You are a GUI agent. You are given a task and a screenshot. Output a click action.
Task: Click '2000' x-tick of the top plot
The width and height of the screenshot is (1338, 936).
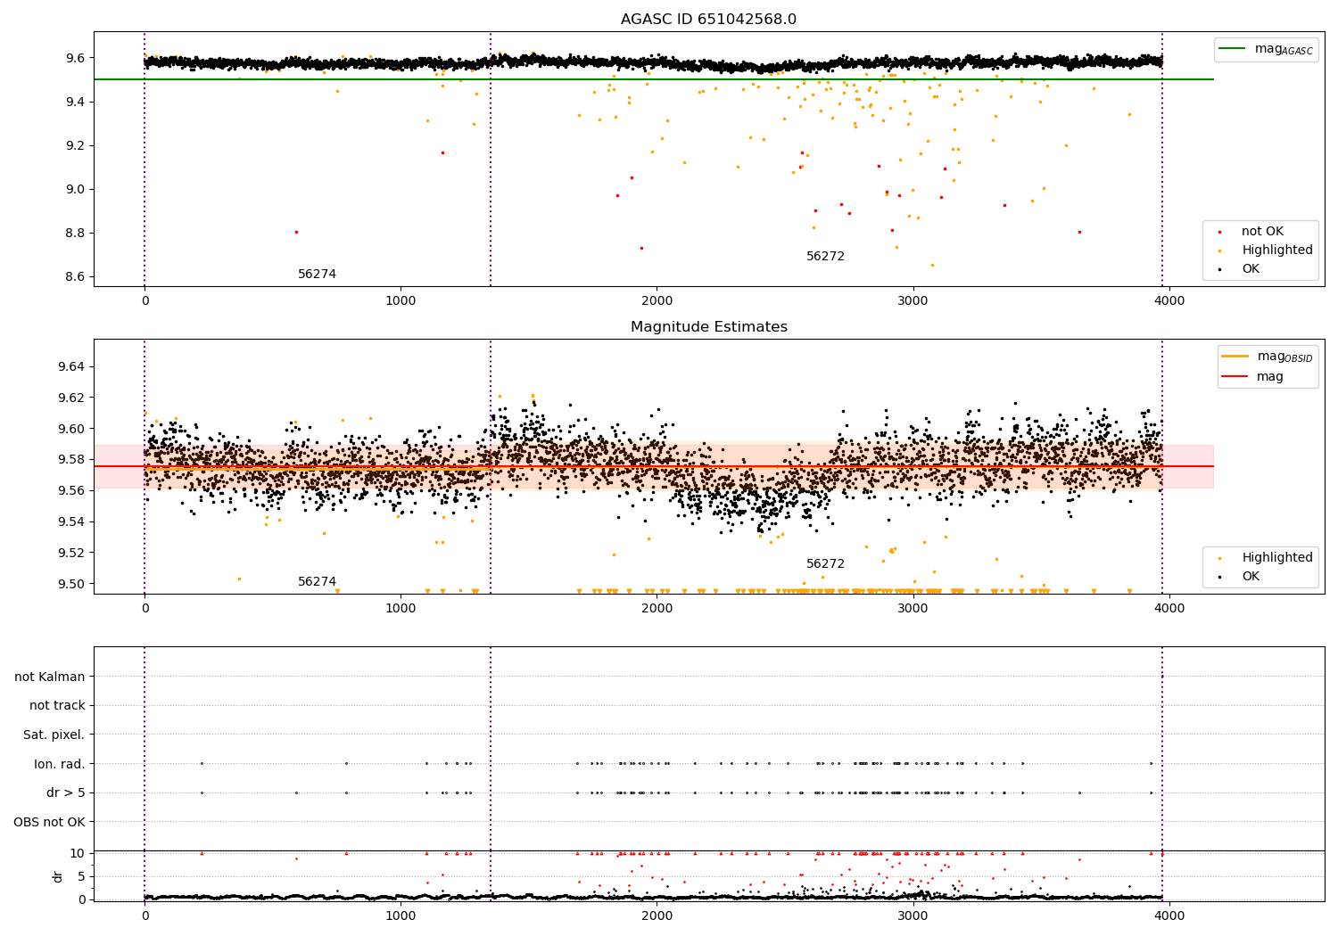[x=657, y=300]
